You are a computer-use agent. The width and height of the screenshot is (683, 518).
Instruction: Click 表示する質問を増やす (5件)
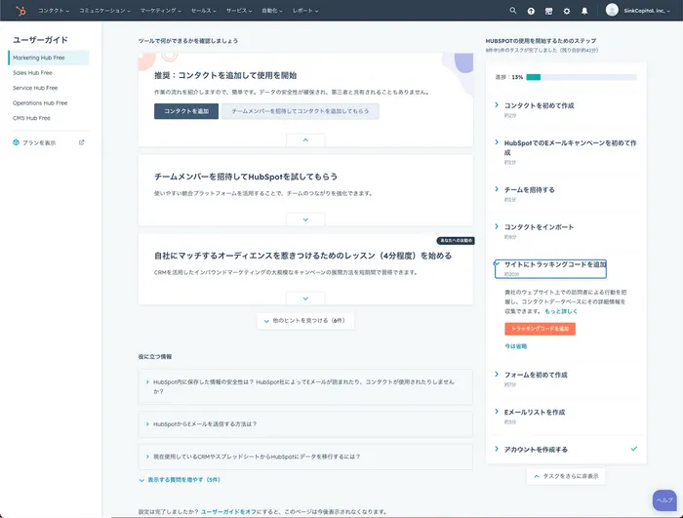(180, 480)
